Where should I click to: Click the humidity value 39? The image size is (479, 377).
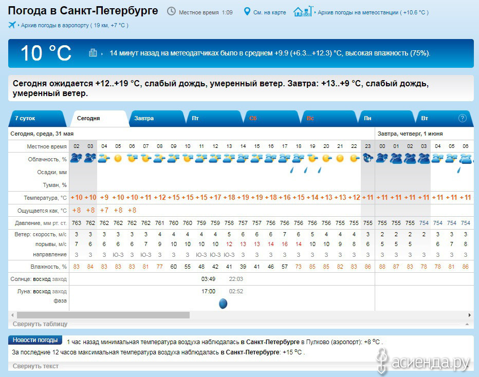243,267
